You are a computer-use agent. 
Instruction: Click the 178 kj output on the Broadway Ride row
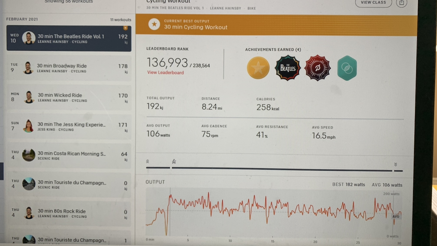click(123, 68)
